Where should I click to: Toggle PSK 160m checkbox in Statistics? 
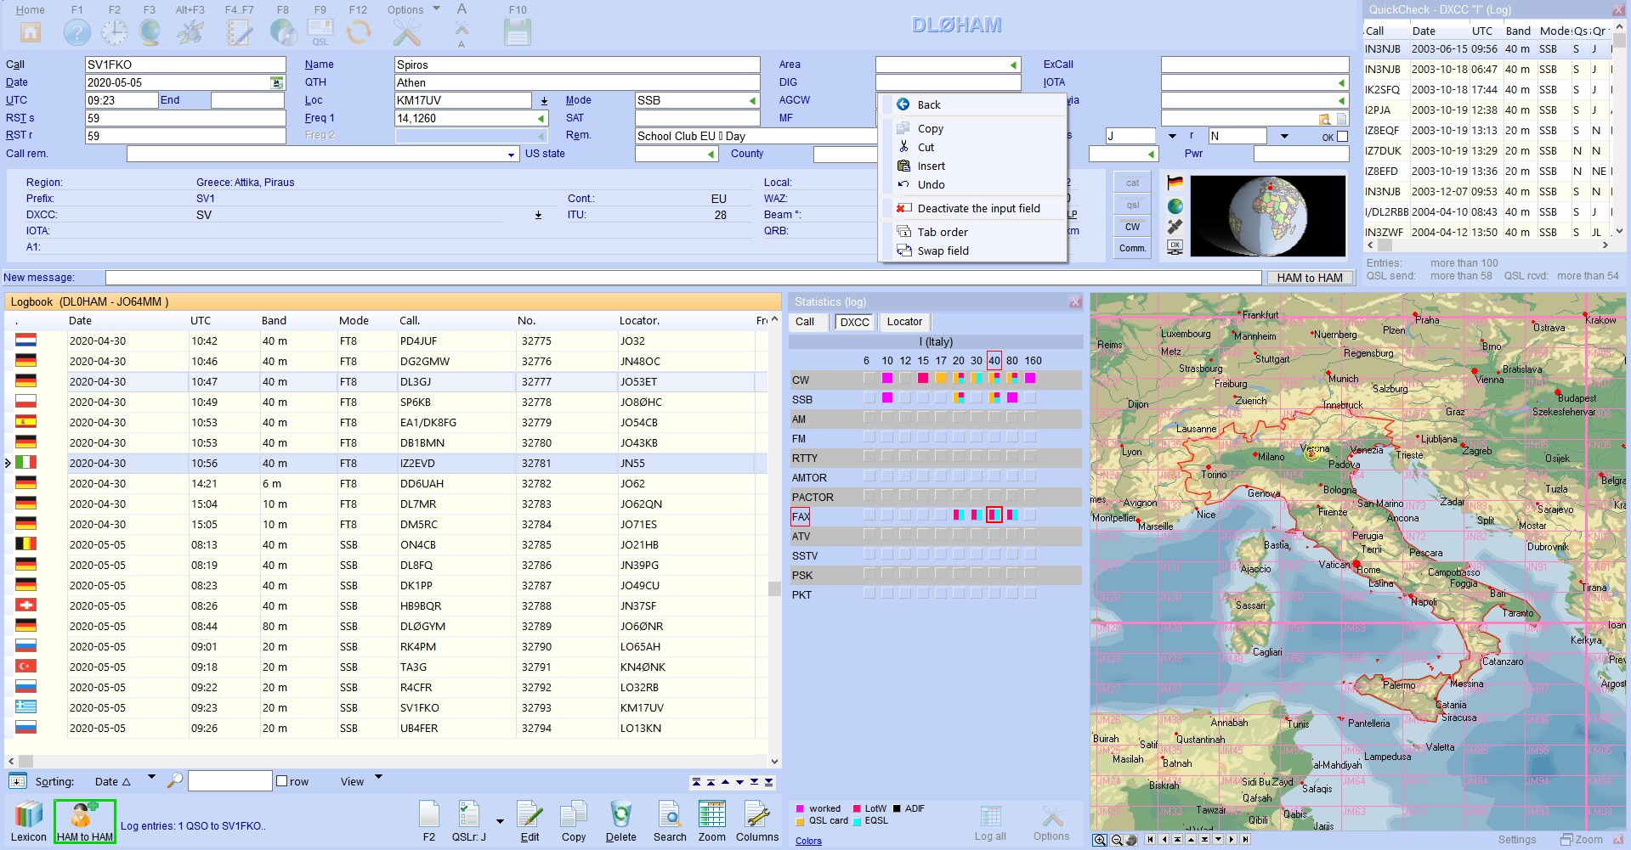1030,573
